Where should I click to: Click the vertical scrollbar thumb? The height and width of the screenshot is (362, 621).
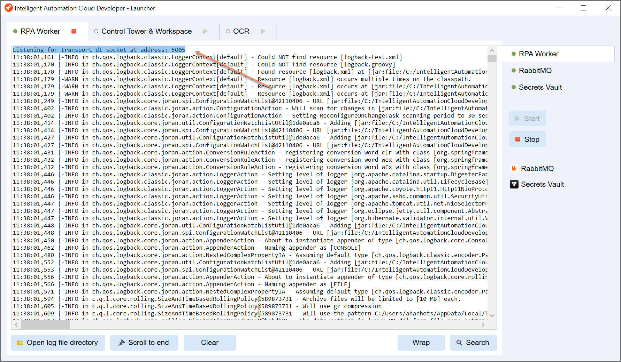click(x=492, y=58)
